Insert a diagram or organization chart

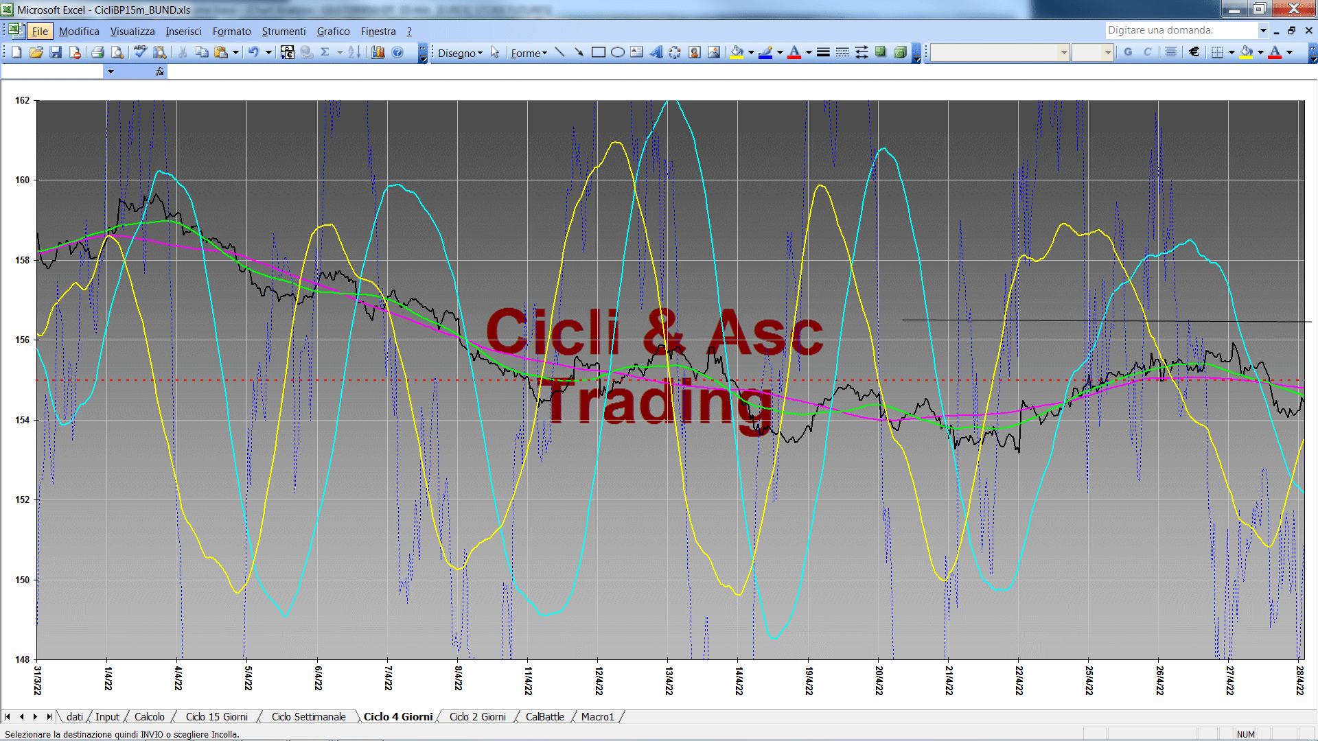(x=675, y=52)
